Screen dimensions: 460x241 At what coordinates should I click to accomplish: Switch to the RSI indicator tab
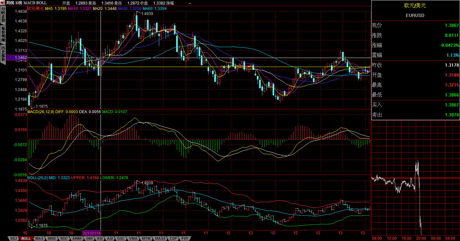click(100, 238)
